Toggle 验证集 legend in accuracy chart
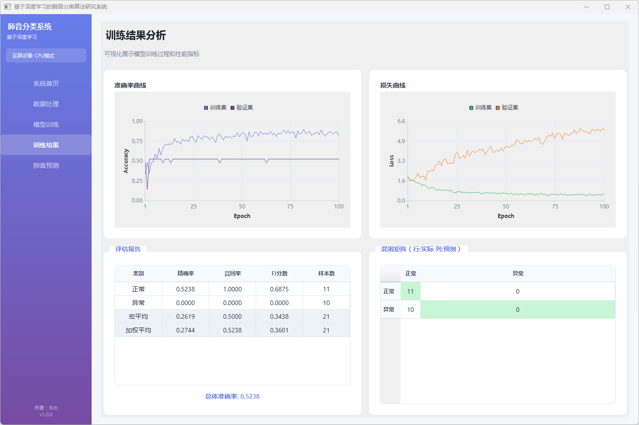 pyautogui.click(x=242, y=108)
